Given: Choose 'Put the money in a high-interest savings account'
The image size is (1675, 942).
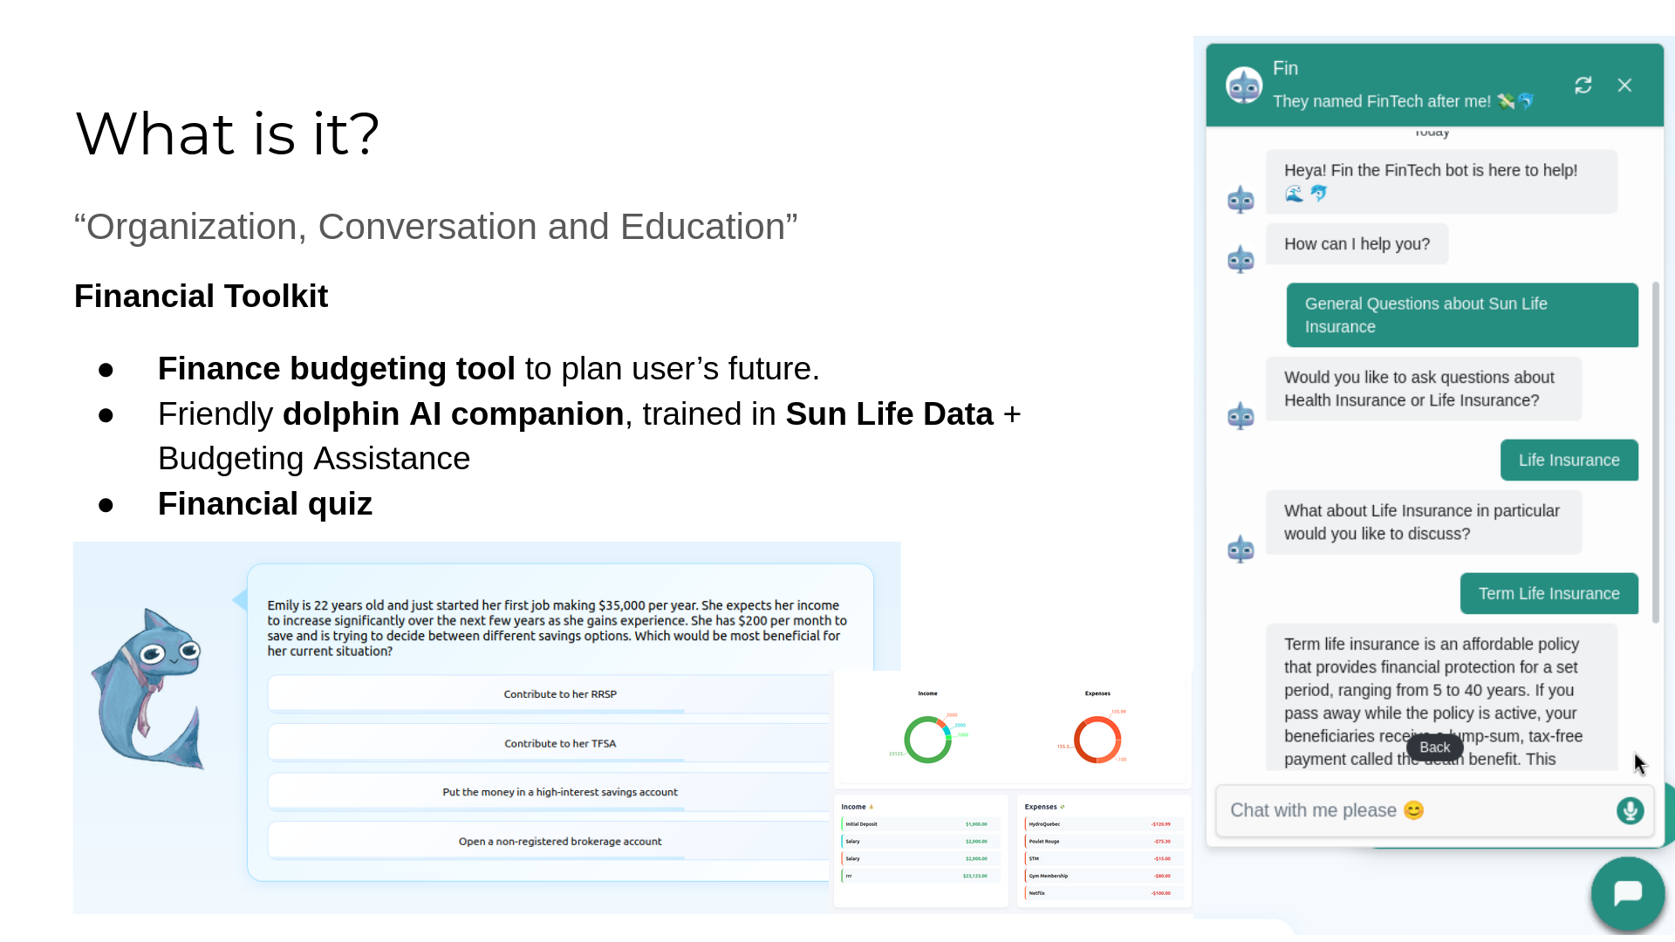Looking at the screenshot, I should click(559, 792).
